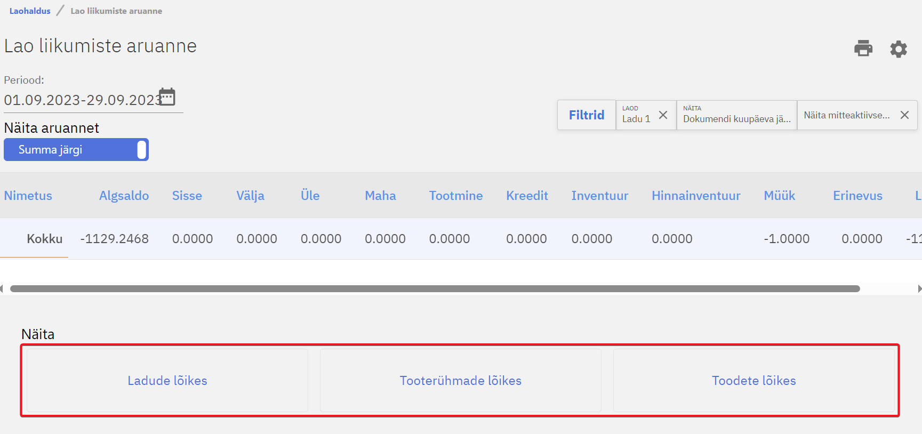Screen dimensions: 922x434
Task: Open the Filtrid filter panel
Action: click(x=586, y=115)
